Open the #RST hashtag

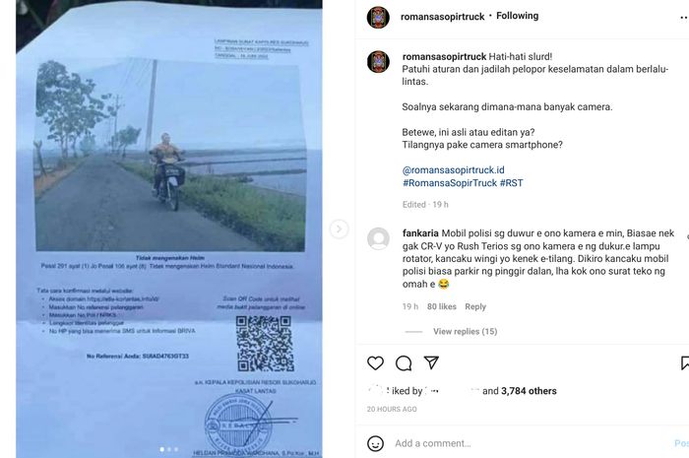click(512, 183)
